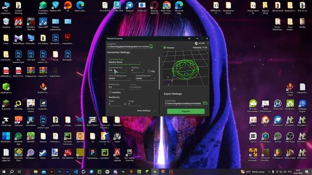Select the Opera GX browser desktop icon
312x175 pixels.
tap(154, 8)
